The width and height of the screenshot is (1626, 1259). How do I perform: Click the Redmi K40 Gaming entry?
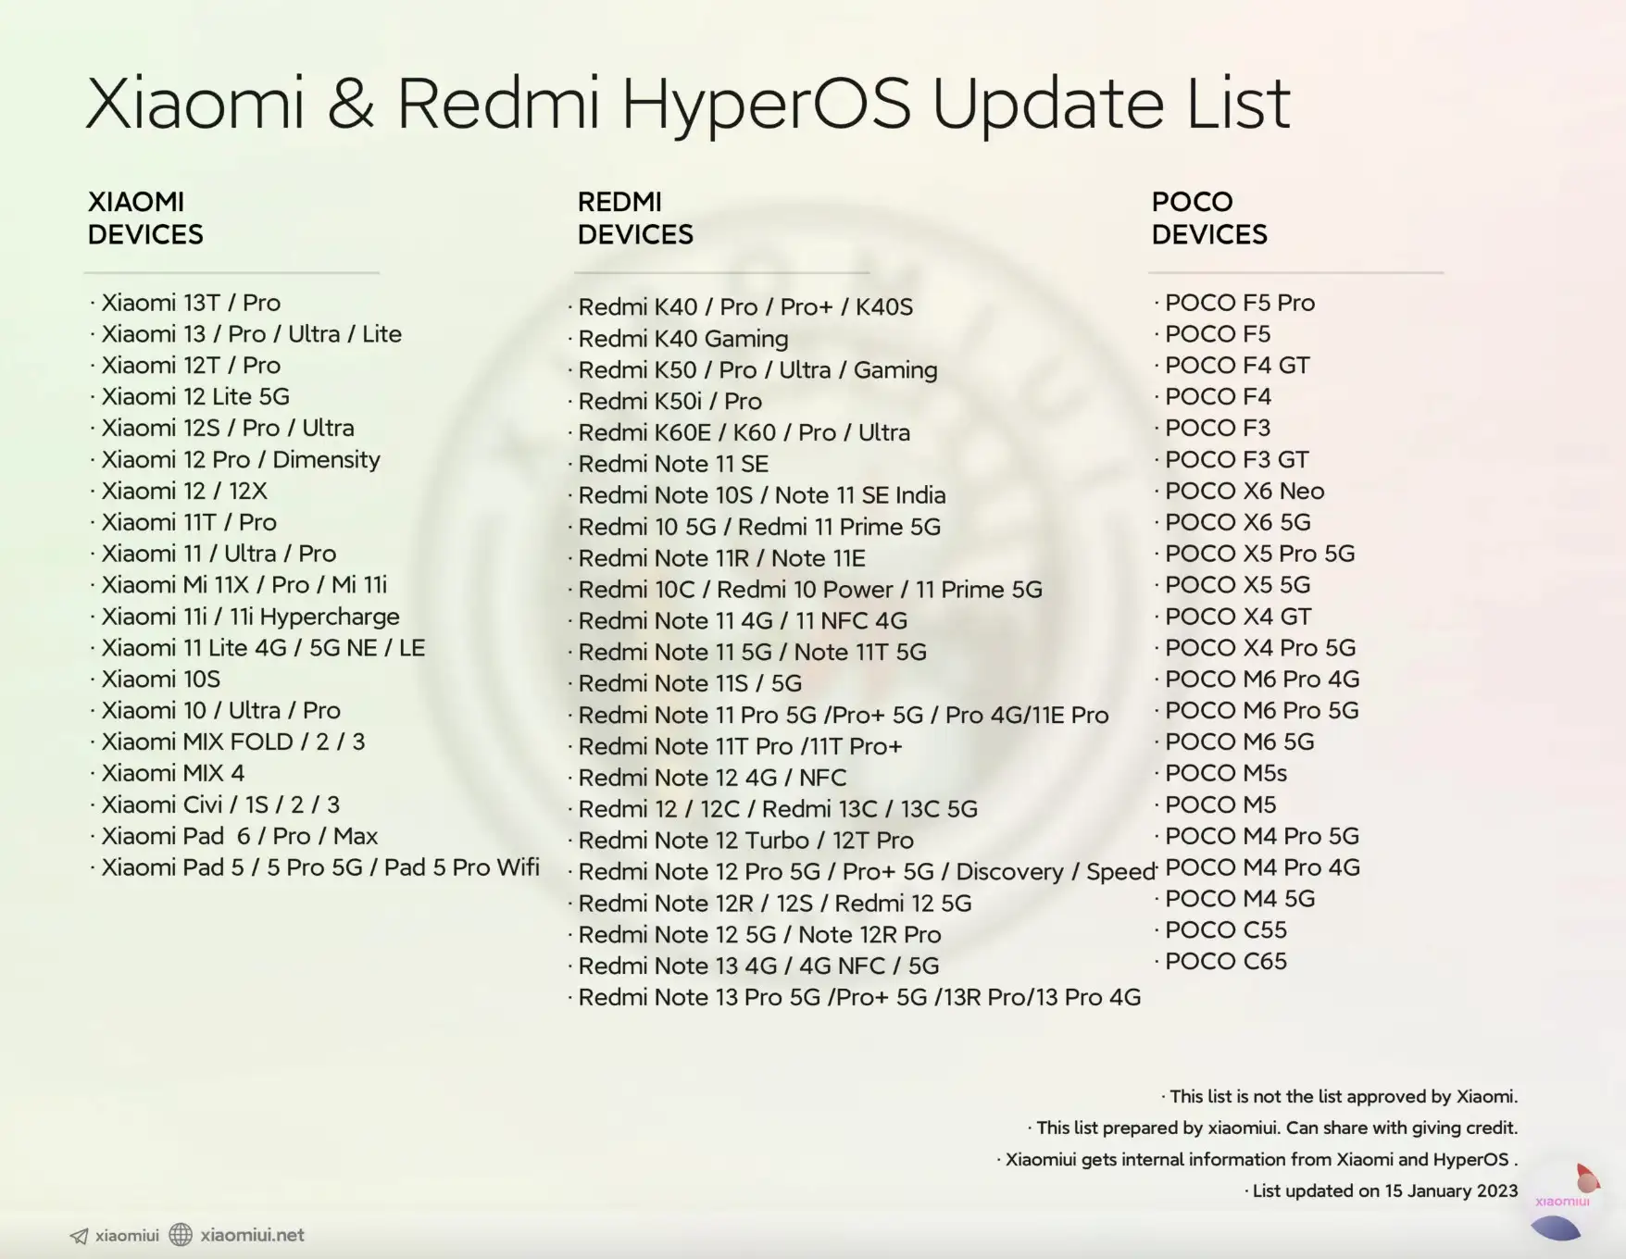pos(683,339)
